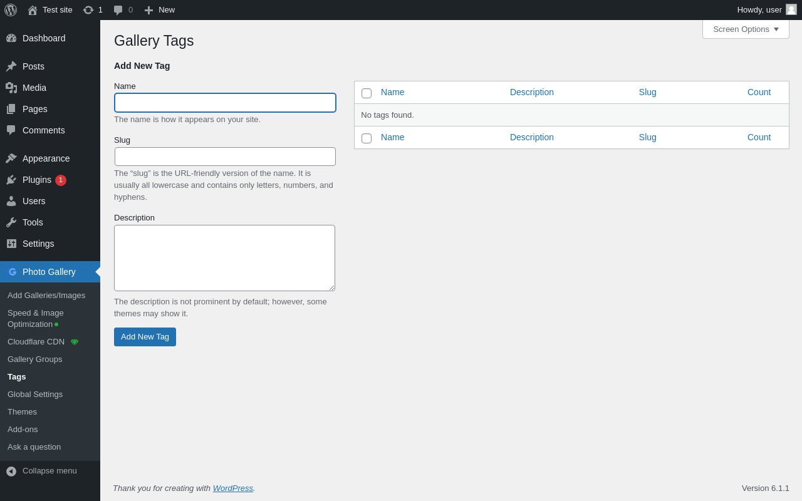Click the Plugins update count badge
The image size is (802, 501).
pyautogui.click(x=61, y=180)
